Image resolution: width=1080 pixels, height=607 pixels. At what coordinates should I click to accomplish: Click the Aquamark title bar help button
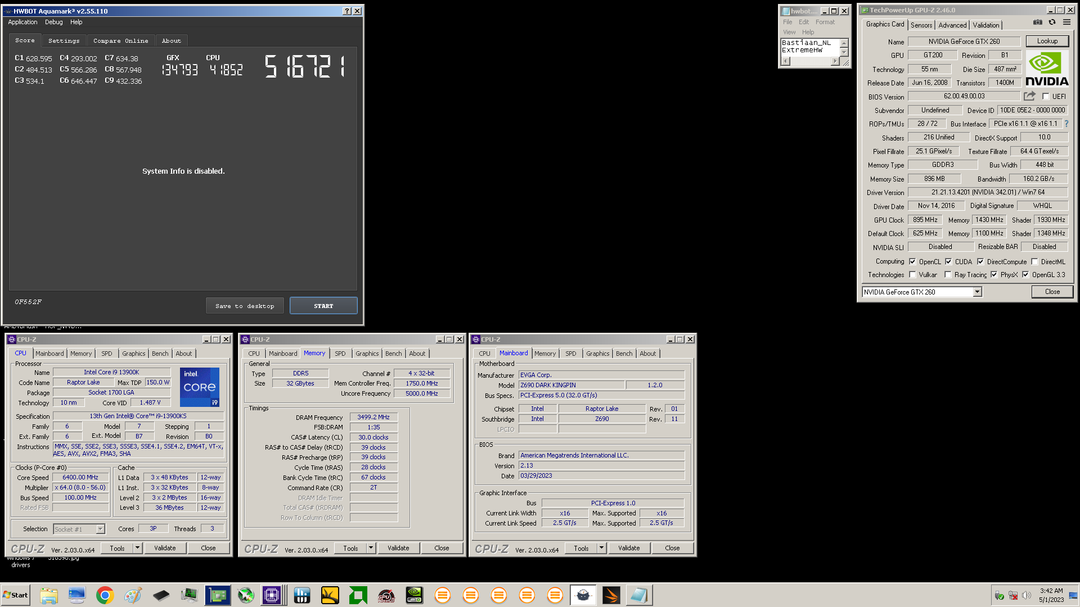pyautogui.click(x=347, y=11)
